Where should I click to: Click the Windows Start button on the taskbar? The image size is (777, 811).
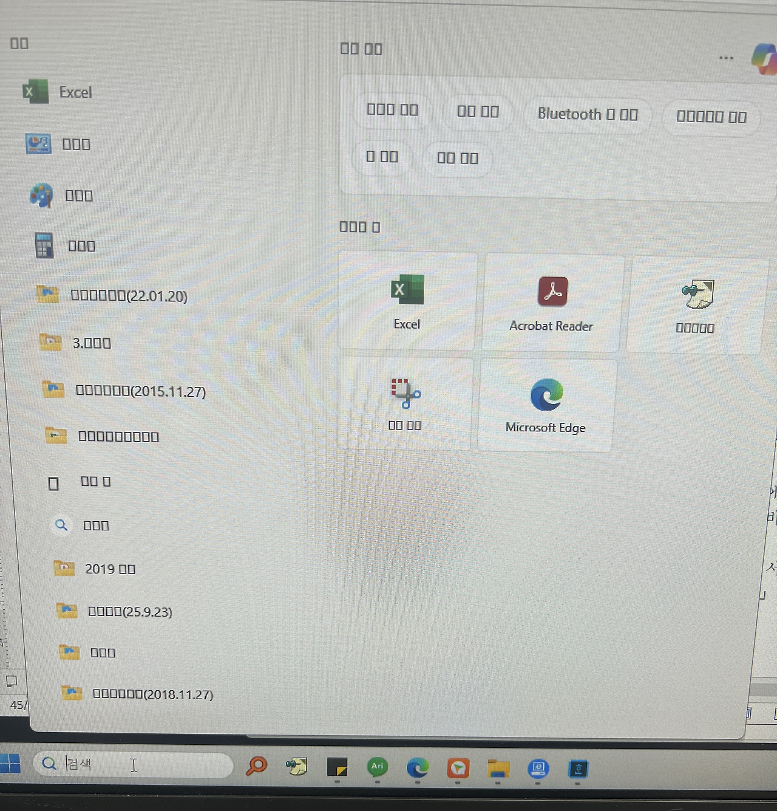pos(10,763)
